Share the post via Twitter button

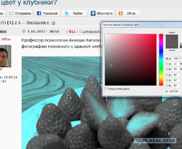[x=74, y=13]
